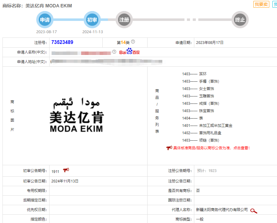
Task: Click the 注册 timeline step circle
Action: [x=124, y=20]
